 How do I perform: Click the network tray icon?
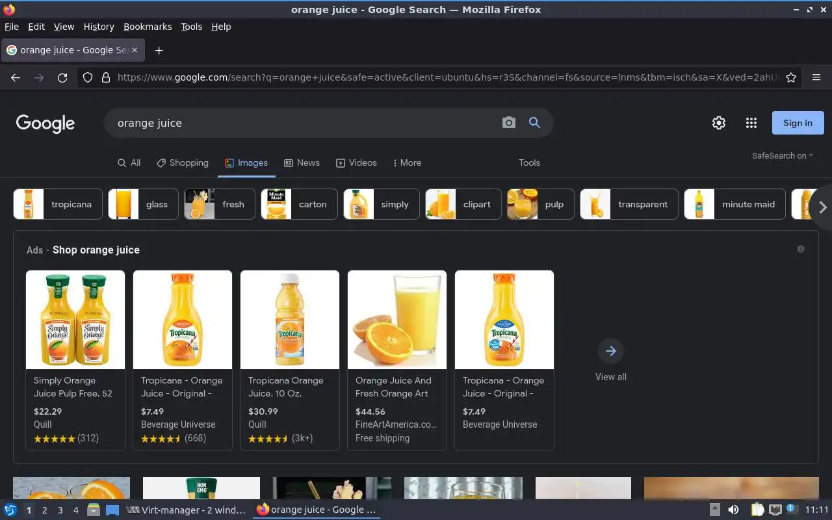[775, 510]
